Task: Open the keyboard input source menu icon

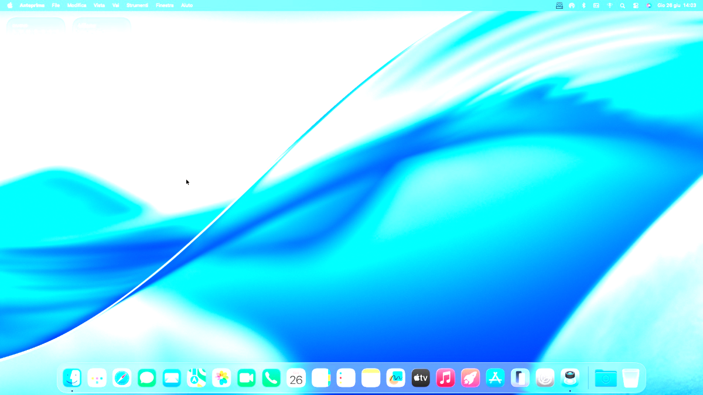Action: (596, 5)
